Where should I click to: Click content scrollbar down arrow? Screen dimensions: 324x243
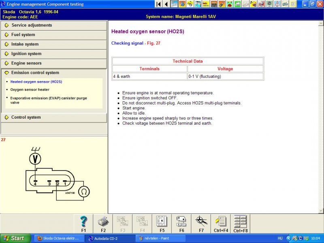(321, 211)
